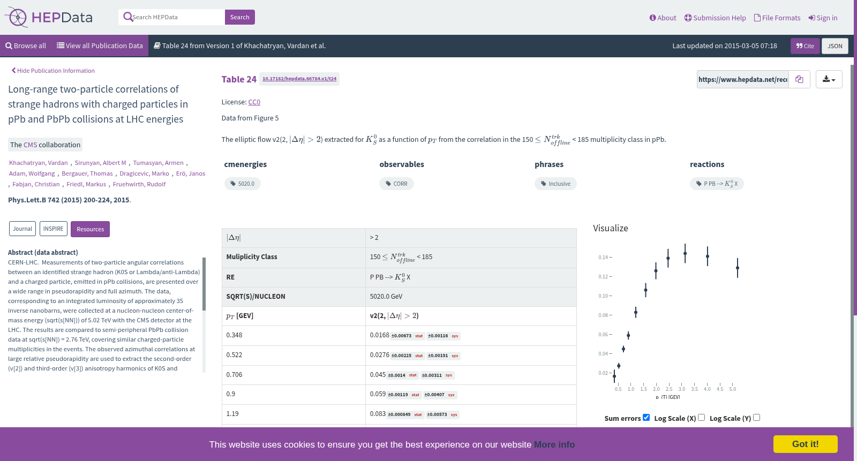Image resolution: width=857 pixels, height=461 pixels.
Task: Click the 5020.0 GeV table cell
Action: click(x=471, y=297)
